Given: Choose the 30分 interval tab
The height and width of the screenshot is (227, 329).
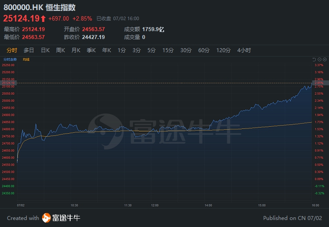Looking at the screenshot, I should tap(186, 50).
